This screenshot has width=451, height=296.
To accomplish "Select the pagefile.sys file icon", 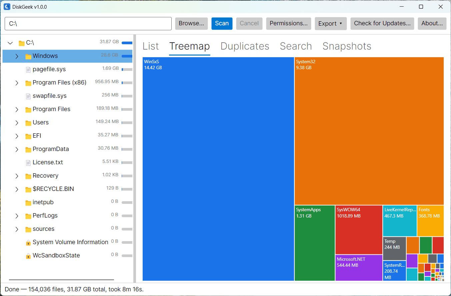I will click(x=28, y=69).
